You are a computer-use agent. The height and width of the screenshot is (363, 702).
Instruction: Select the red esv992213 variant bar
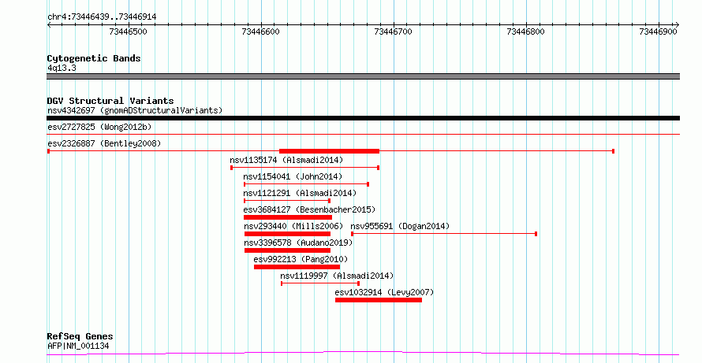(x=297, y=267)
